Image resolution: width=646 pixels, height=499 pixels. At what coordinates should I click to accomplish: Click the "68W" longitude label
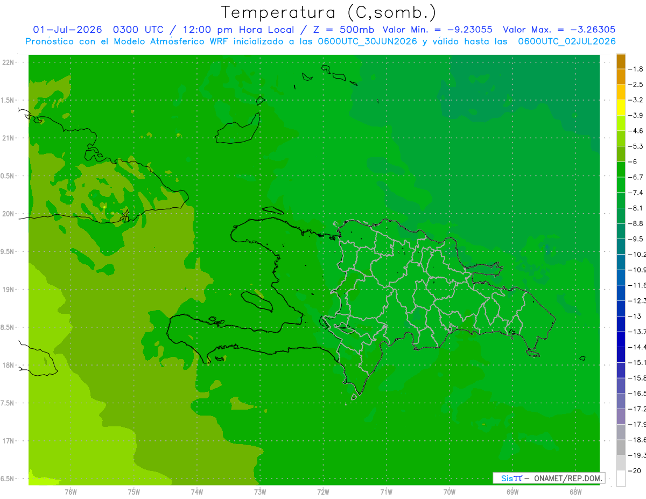coord(575,492)
